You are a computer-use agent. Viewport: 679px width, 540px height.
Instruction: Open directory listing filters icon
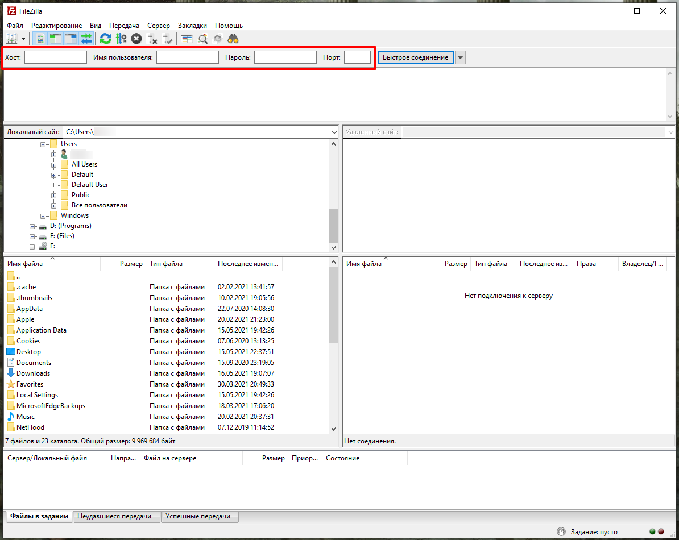[187, 39]
